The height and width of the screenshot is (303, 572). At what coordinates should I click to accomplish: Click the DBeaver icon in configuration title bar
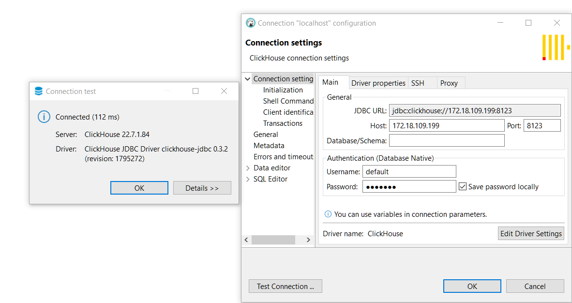(x=251, y=23)
